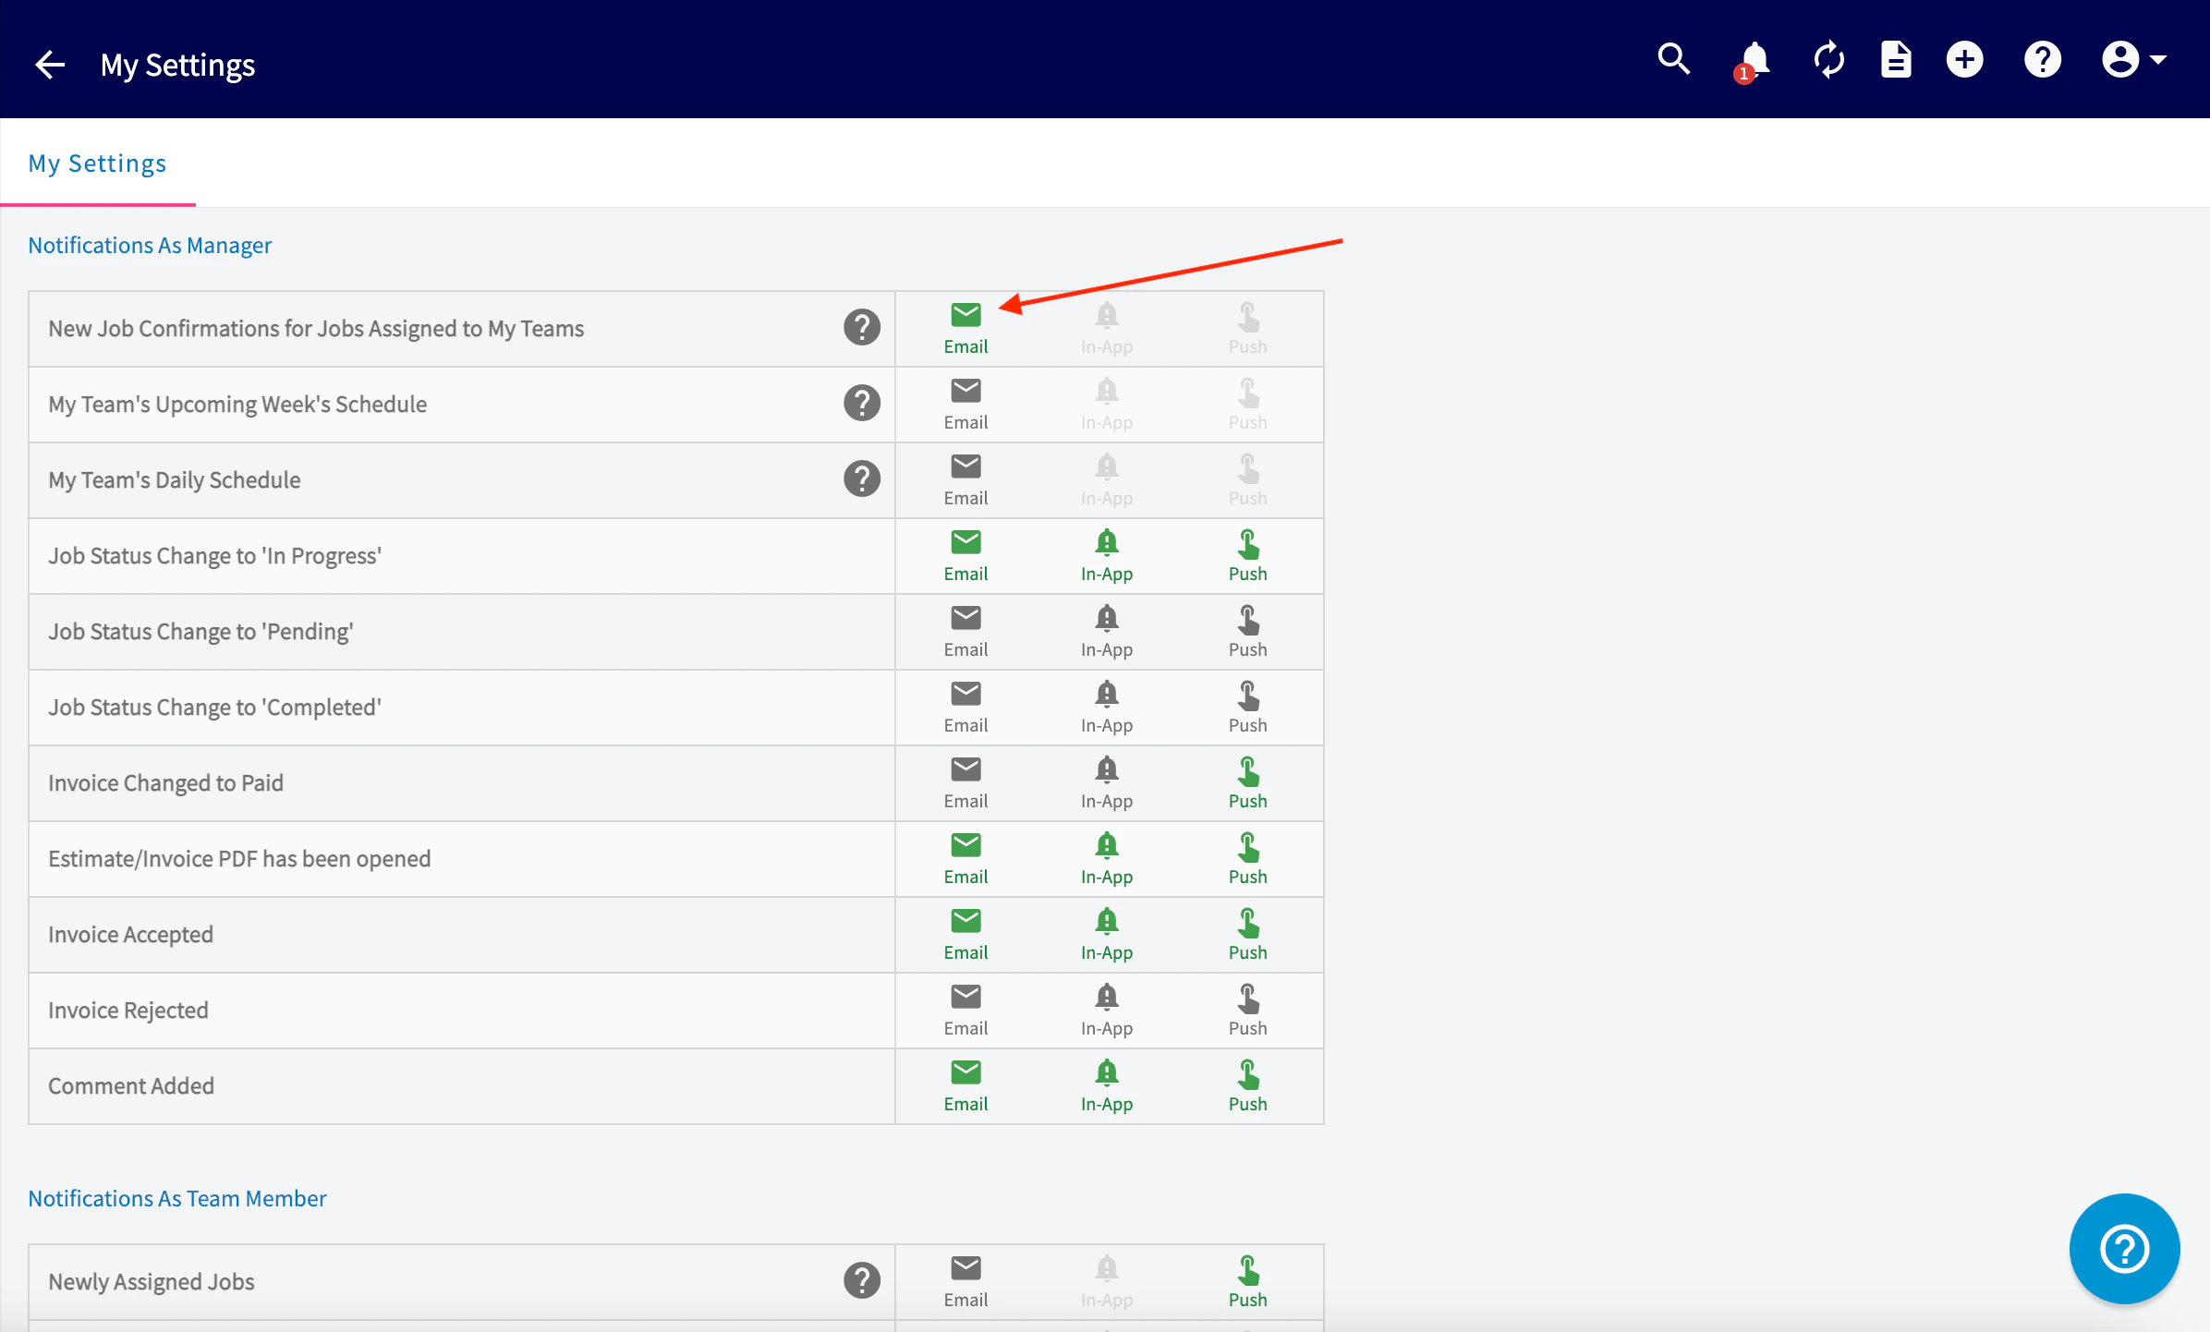Click the 'Comment Added' row label
Image resolution: width=2210 pixels, height=1332 pixels.
coord(131,1085)
